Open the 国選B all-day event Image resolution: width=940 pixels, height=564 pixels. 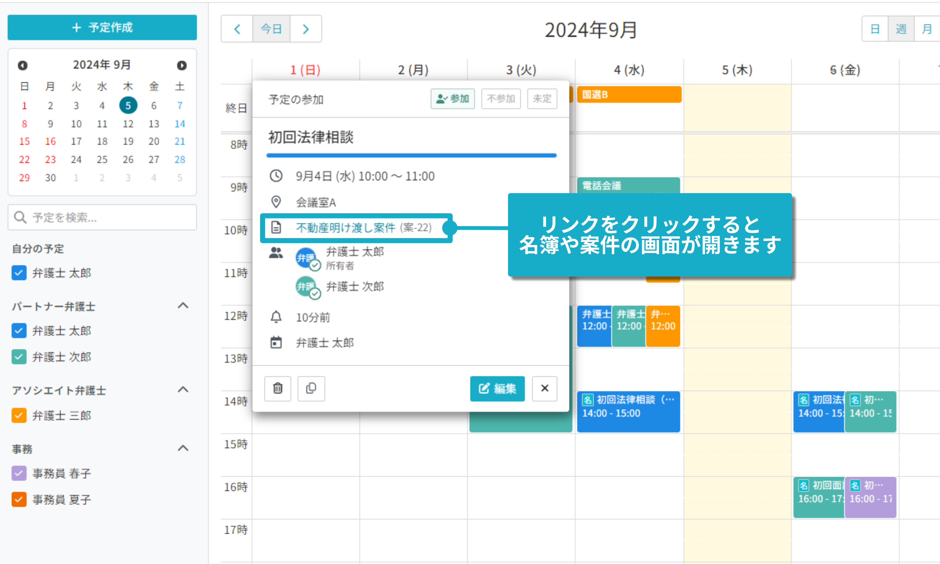[629, 94]
